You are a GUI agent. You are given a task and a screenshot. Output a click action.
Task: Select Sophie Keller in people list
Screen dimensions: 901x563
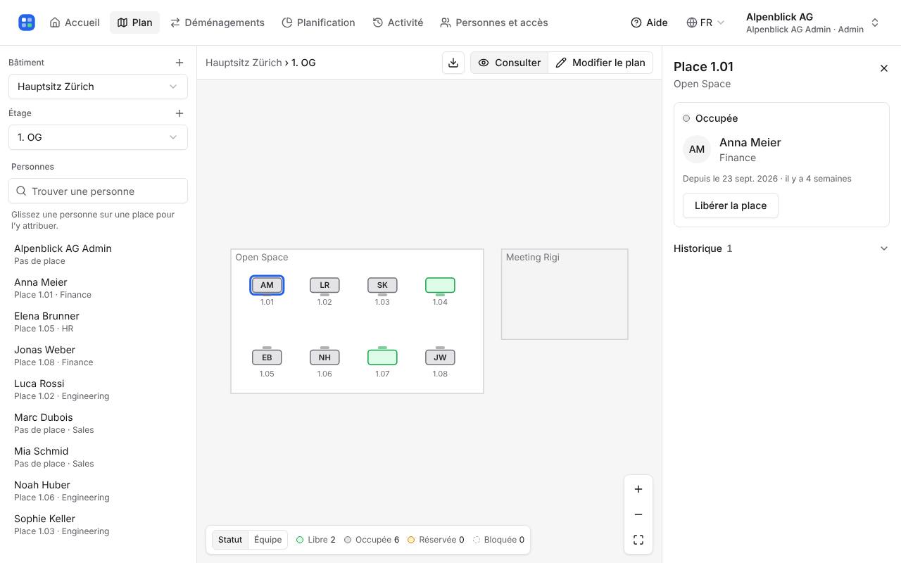pos(98,524)
